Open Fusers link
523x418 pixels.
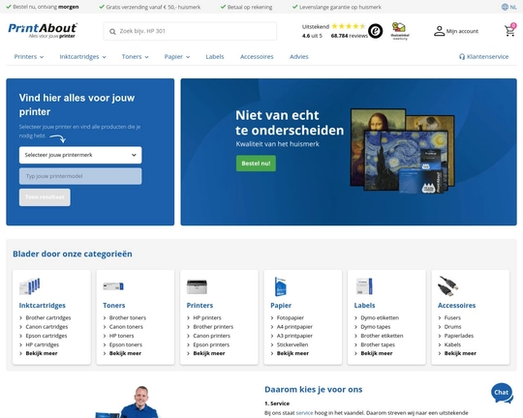452,317
